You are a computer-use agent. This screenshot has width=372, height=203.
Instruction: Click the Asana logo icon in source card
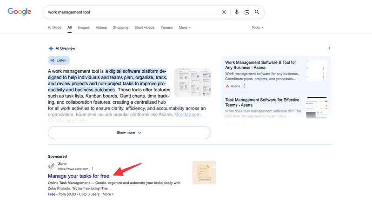tap(227, 86)
